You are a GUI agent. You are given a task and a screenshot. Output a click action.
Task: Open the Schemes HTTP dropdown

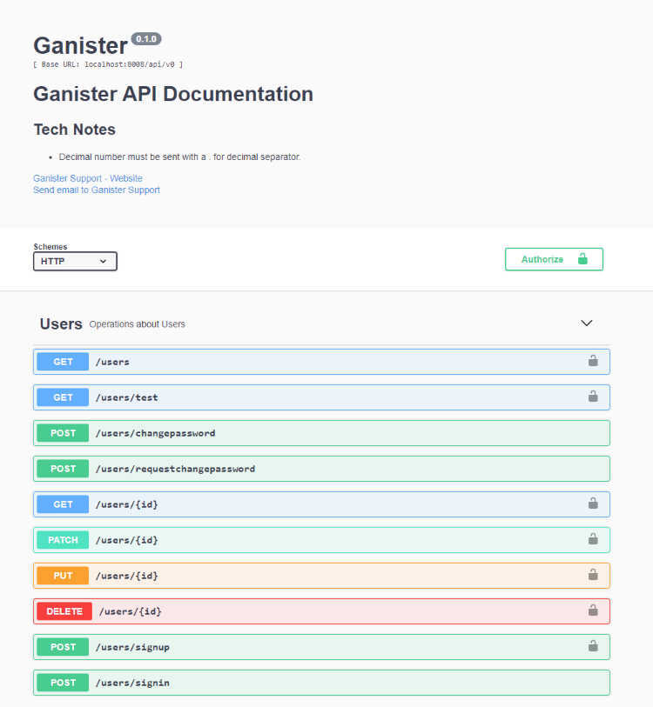[x=75, y=261]
